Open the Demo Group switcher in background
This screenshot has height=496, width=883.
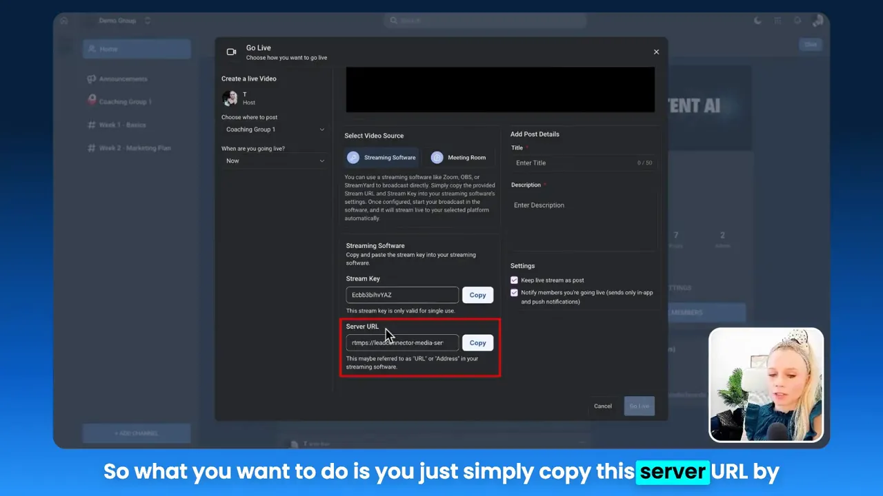point(124,21)
